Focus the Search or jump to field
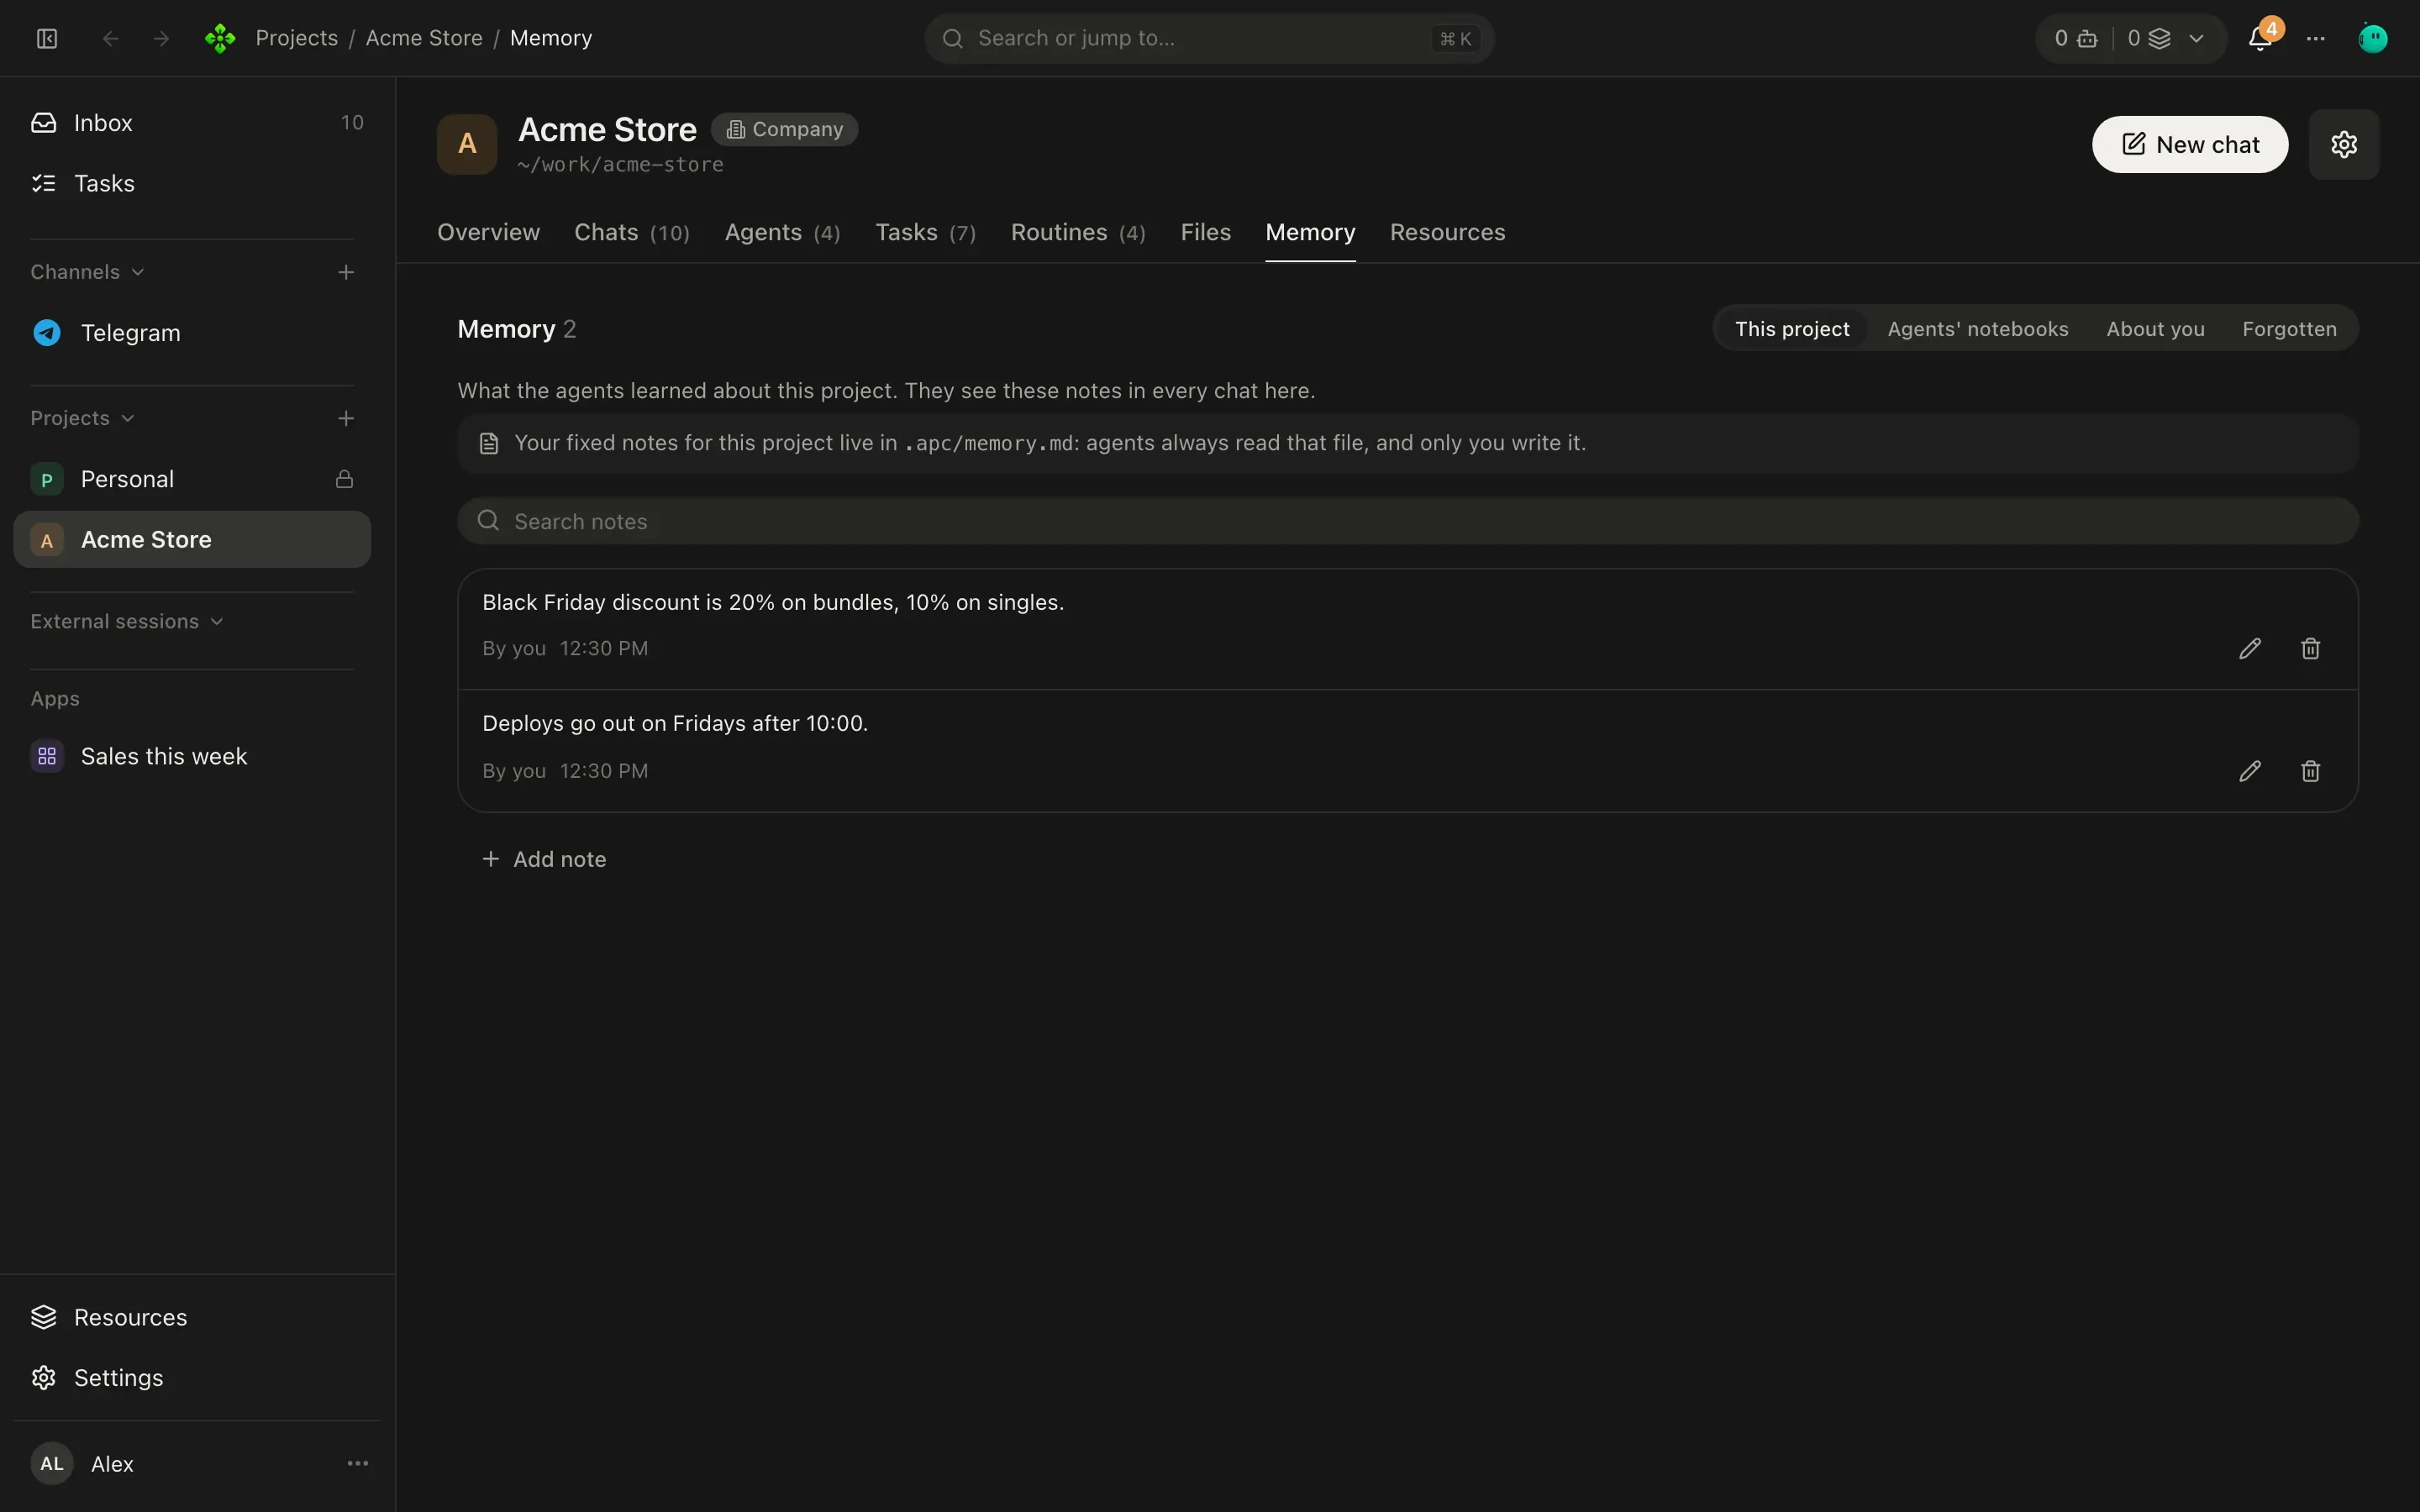Screen dimensions: 2420x1512 coord(1209,38)
